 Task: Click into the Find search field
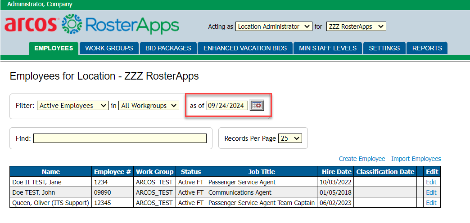click(x=120, y=138)
